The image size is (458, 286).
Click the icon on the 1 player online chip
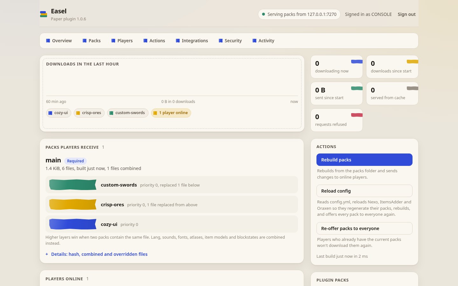[155, 113]
